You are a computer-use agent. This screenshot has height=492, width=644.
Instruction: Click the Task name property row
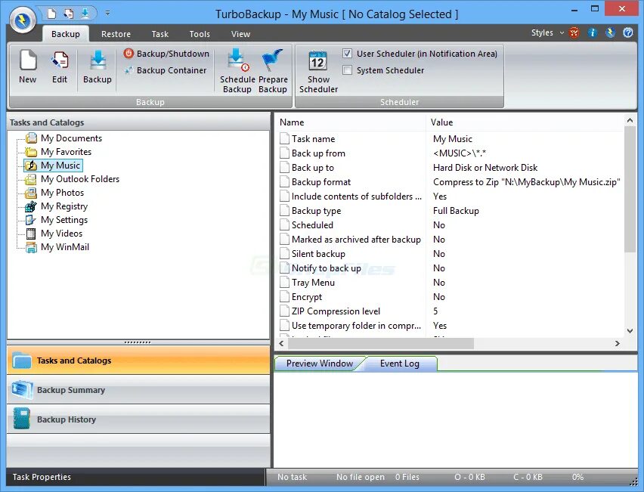pyautogui.click(x=450, y=139)
